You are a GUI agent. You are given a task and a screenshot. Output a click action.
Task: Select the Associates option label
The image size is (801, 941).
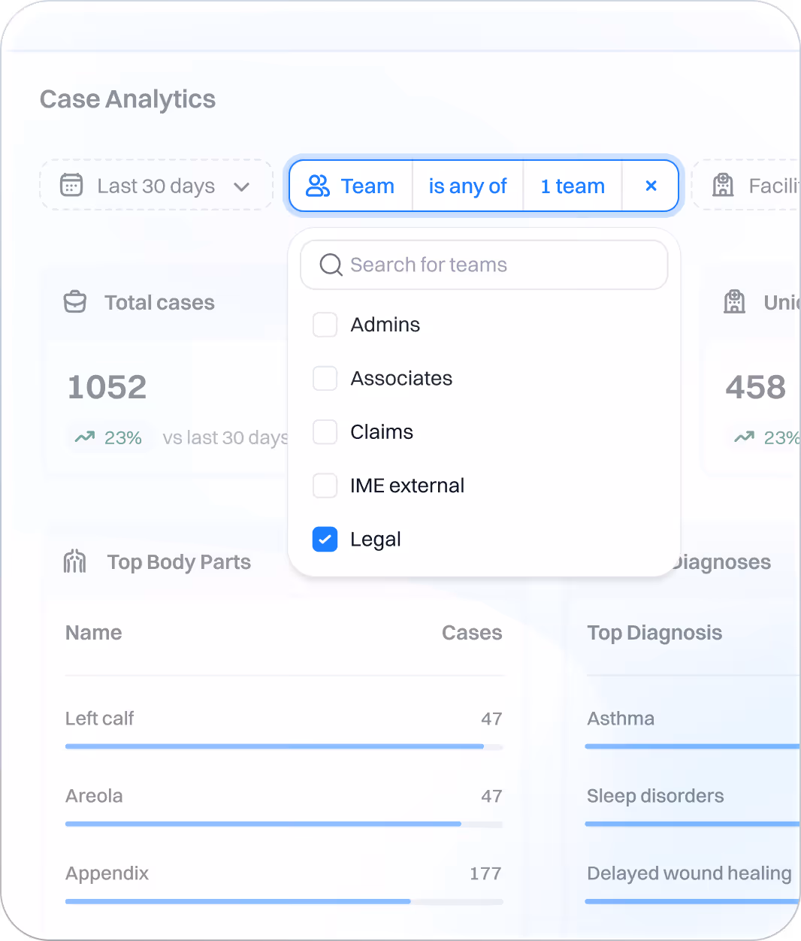401,378
